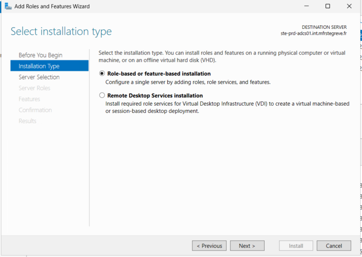Image resolution: width=362 pixels, height=257 pixels.
Task: Click the 'Configure a single server' description
Action: (x=188, y=82)
